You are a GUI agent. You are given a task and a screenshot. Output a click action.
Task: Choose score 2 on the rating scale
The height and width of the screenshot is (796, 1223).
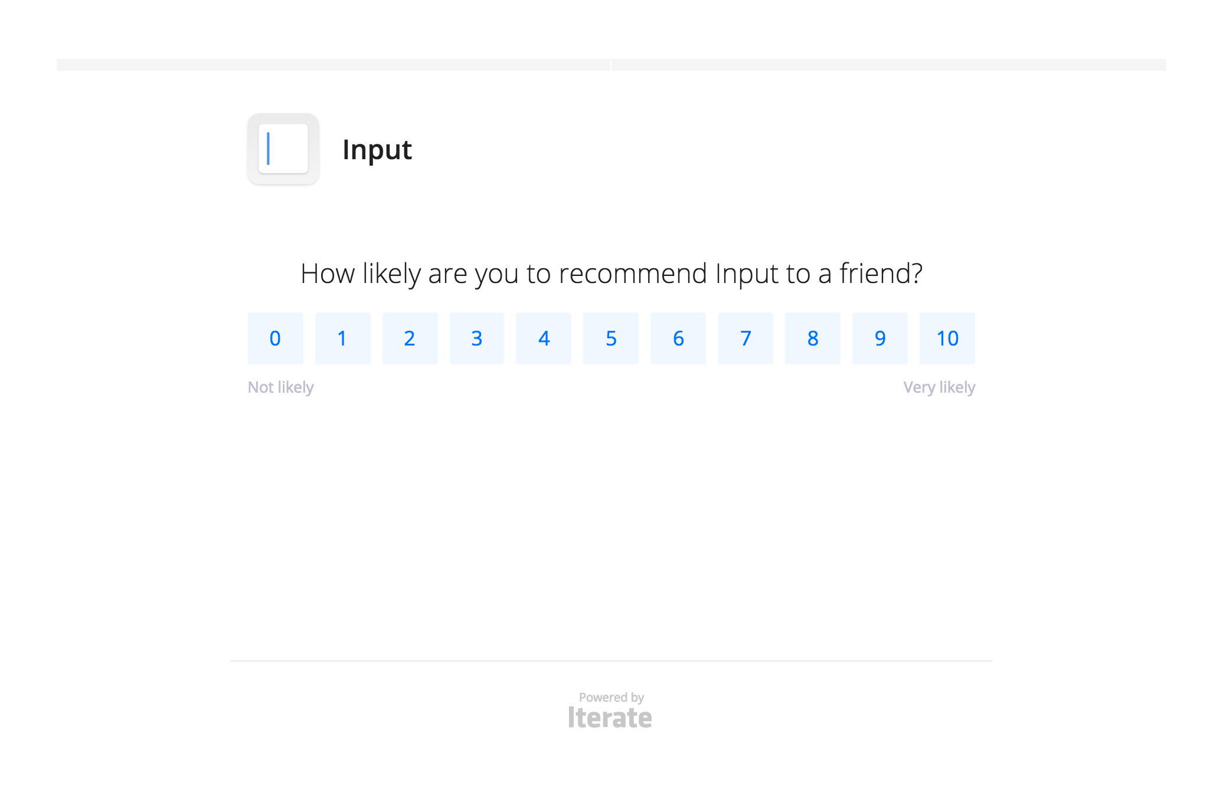click(x=410, y=338)
